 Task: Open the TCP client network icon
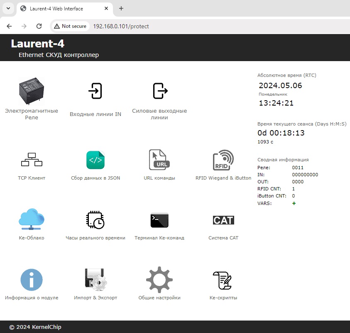click(x=32, y=160)
